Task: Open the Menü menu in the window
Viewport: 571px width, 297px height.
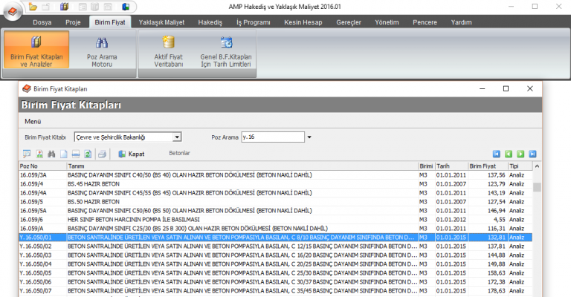Action: [33, 121]
